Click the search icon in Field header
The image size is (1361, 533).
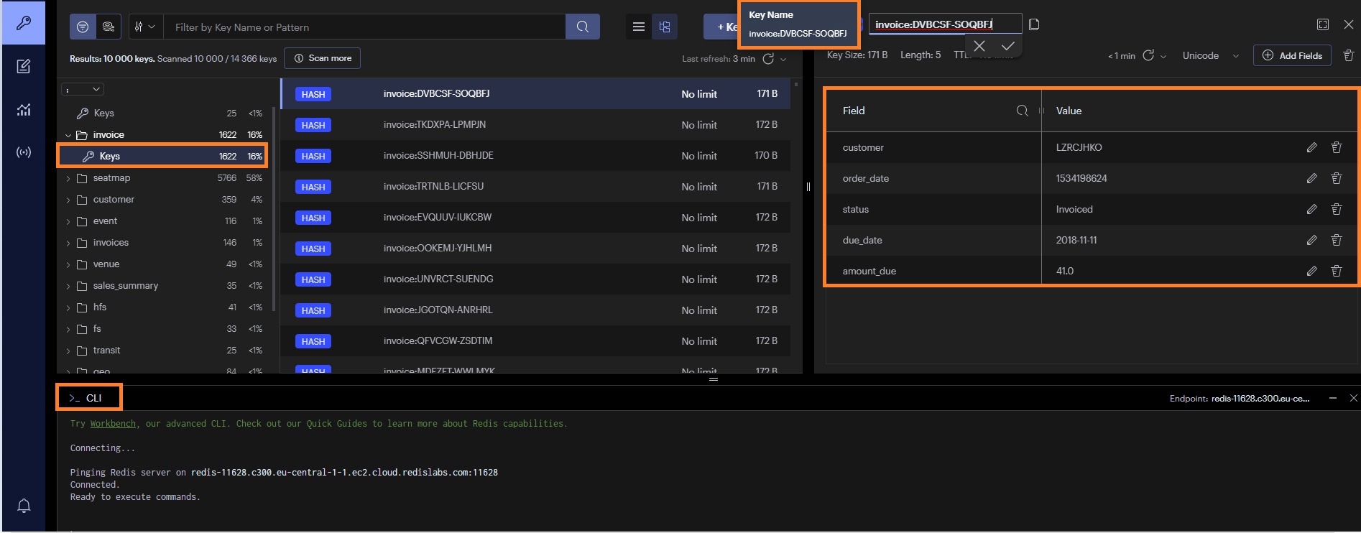tap(1022, 111)
